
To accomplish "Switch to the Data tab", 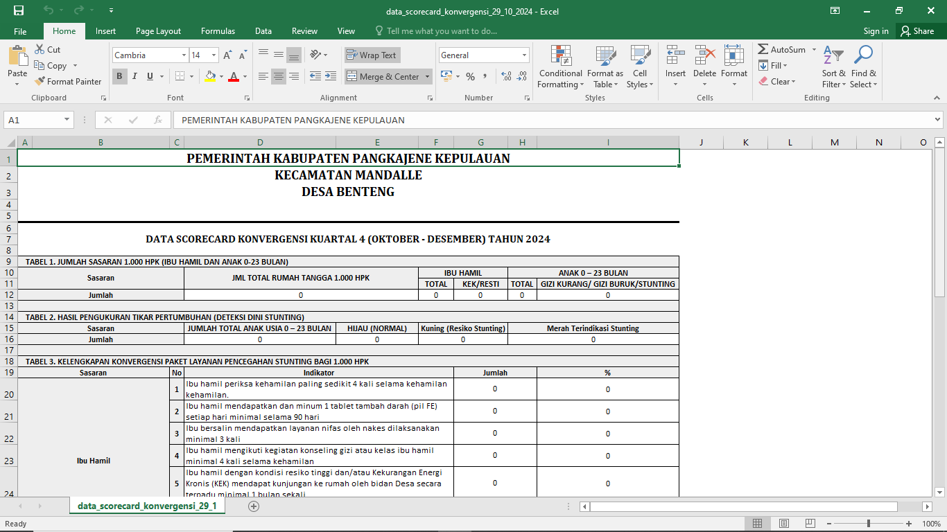I will pos(263,31).
